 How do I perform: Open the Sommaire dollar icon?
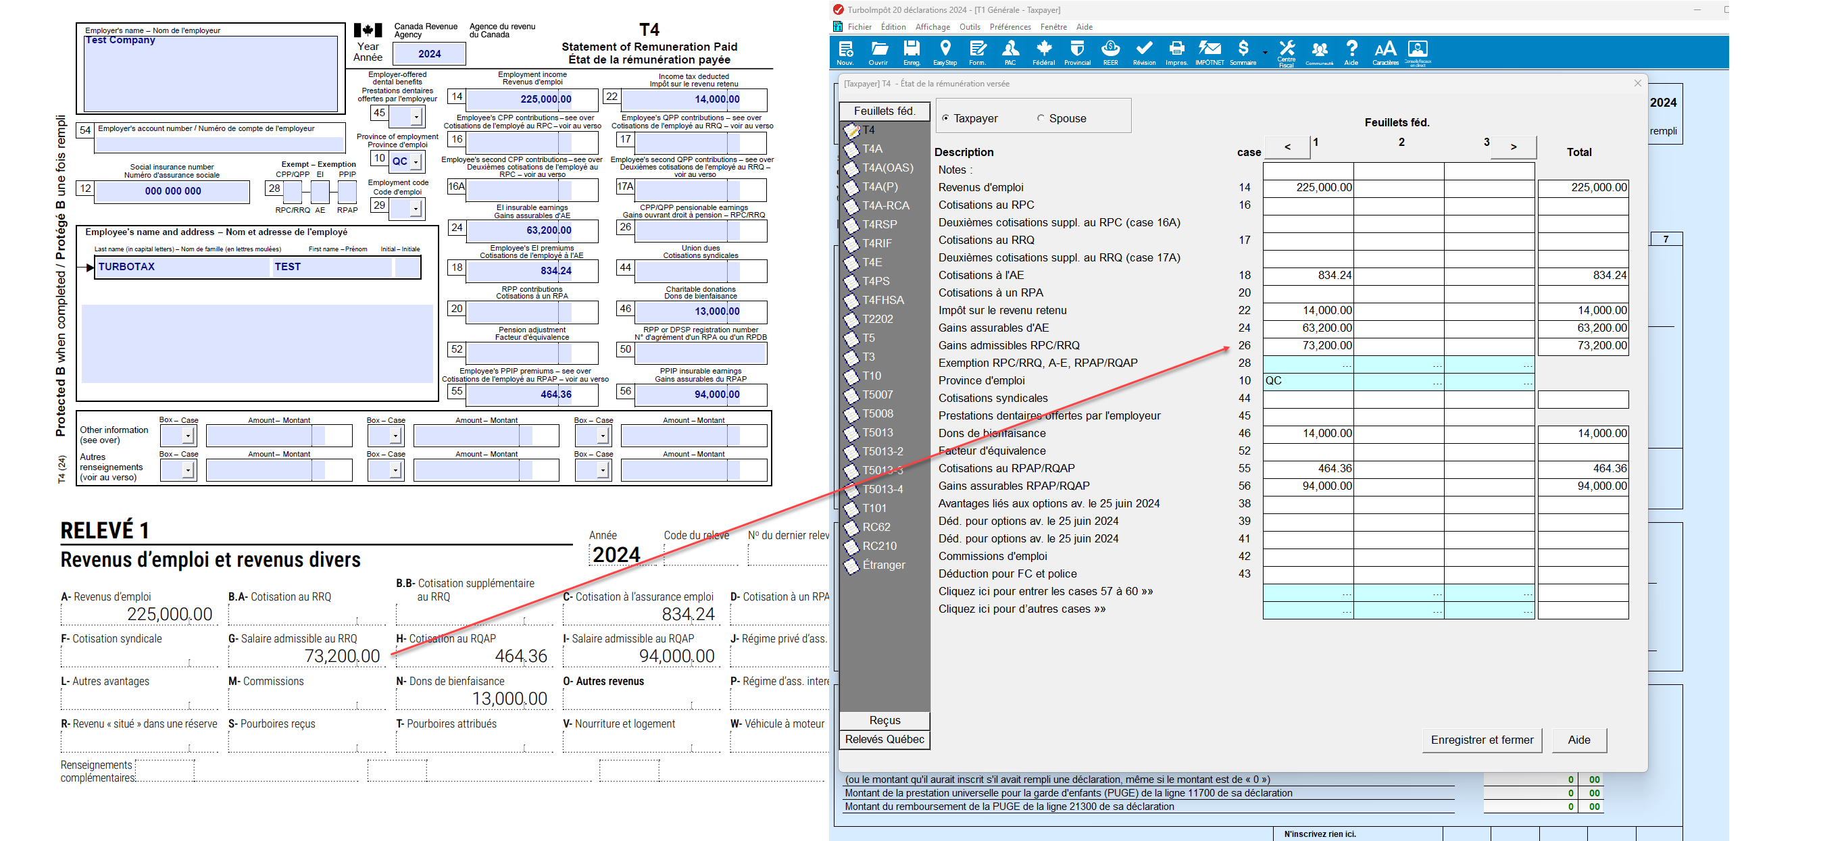(x=1243, y=51)
